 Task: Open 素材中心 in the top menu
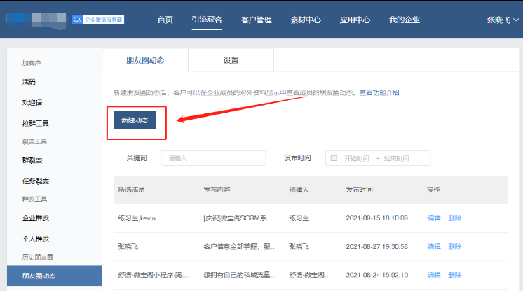306,20
